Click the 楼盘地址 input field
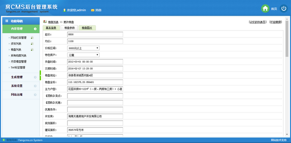291x143 pixels. [95, 75]
